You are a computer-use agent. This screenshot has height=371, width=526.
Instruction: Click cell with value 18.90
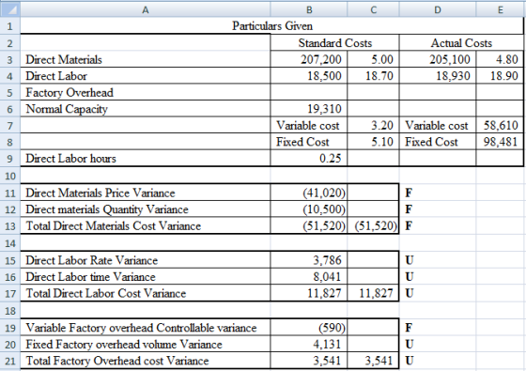pyautogui.click(x=500, y=76)
